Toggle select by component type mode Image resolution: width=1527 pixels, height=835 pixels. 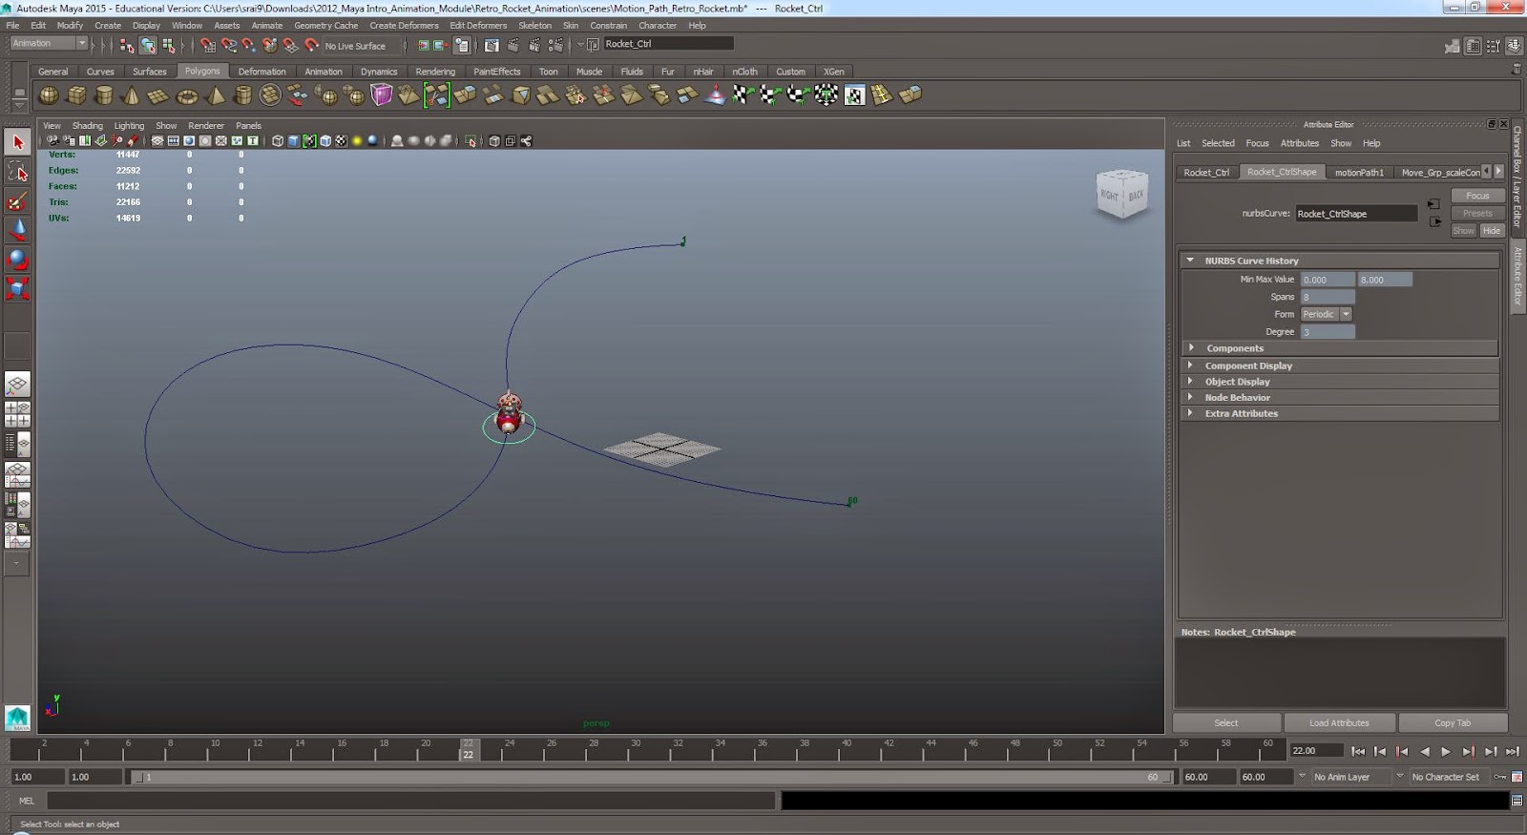coord(169,45)
